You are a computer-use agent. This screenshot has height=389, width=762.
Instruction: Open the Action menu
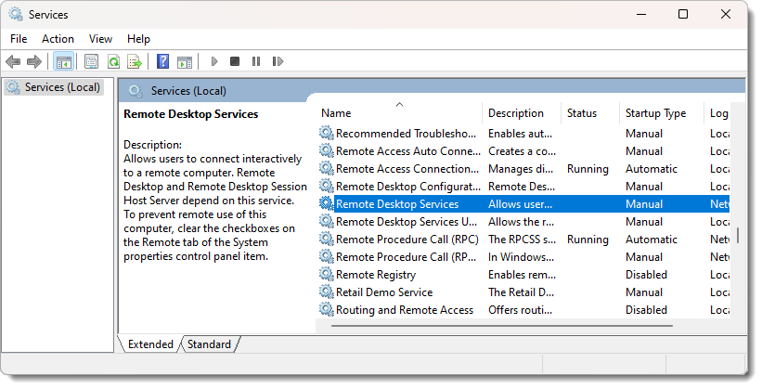pyautogui.click(x=58, y=39)
